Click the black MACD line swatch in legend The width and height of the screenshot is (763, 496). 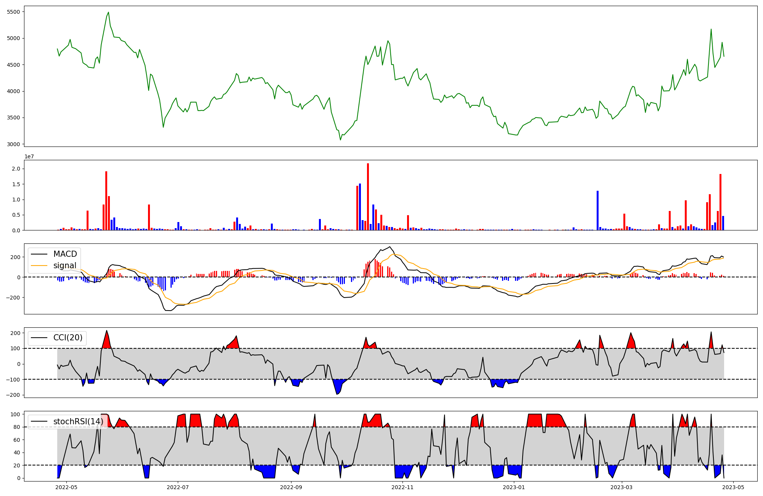tap(39, 254)
